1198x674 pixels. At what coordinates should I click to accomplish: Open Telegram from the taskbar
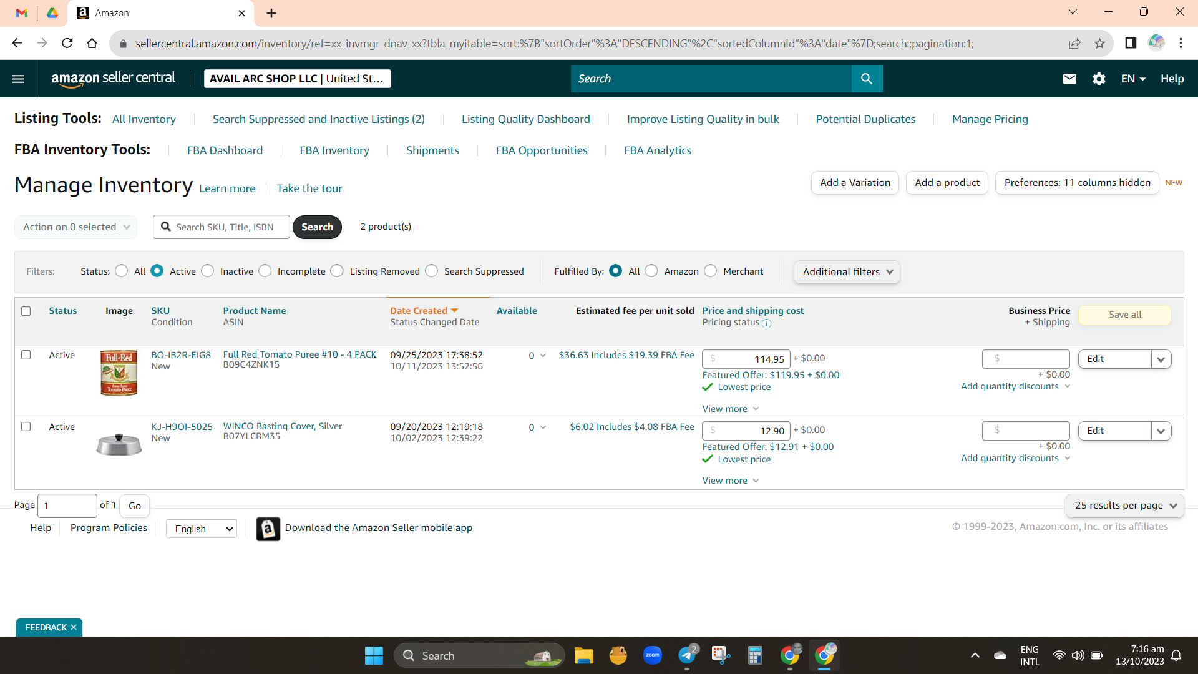pos(688,656)
